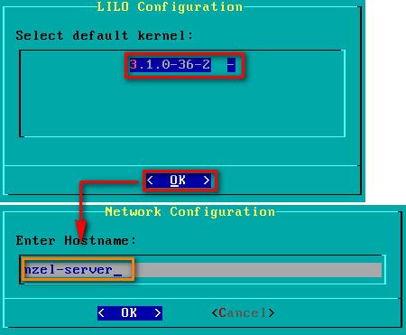Cancel the Network Configuration dialog
The width and height of the screenshot is (406, 335).
(x=243, y=313)
